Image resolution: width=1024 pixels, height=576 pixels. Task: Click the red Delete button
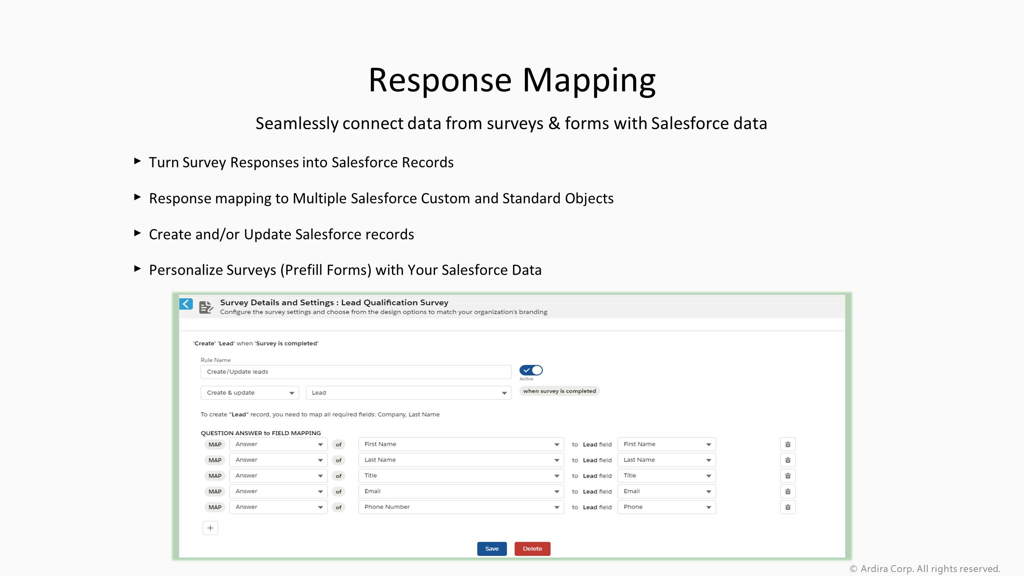(532, 548)
